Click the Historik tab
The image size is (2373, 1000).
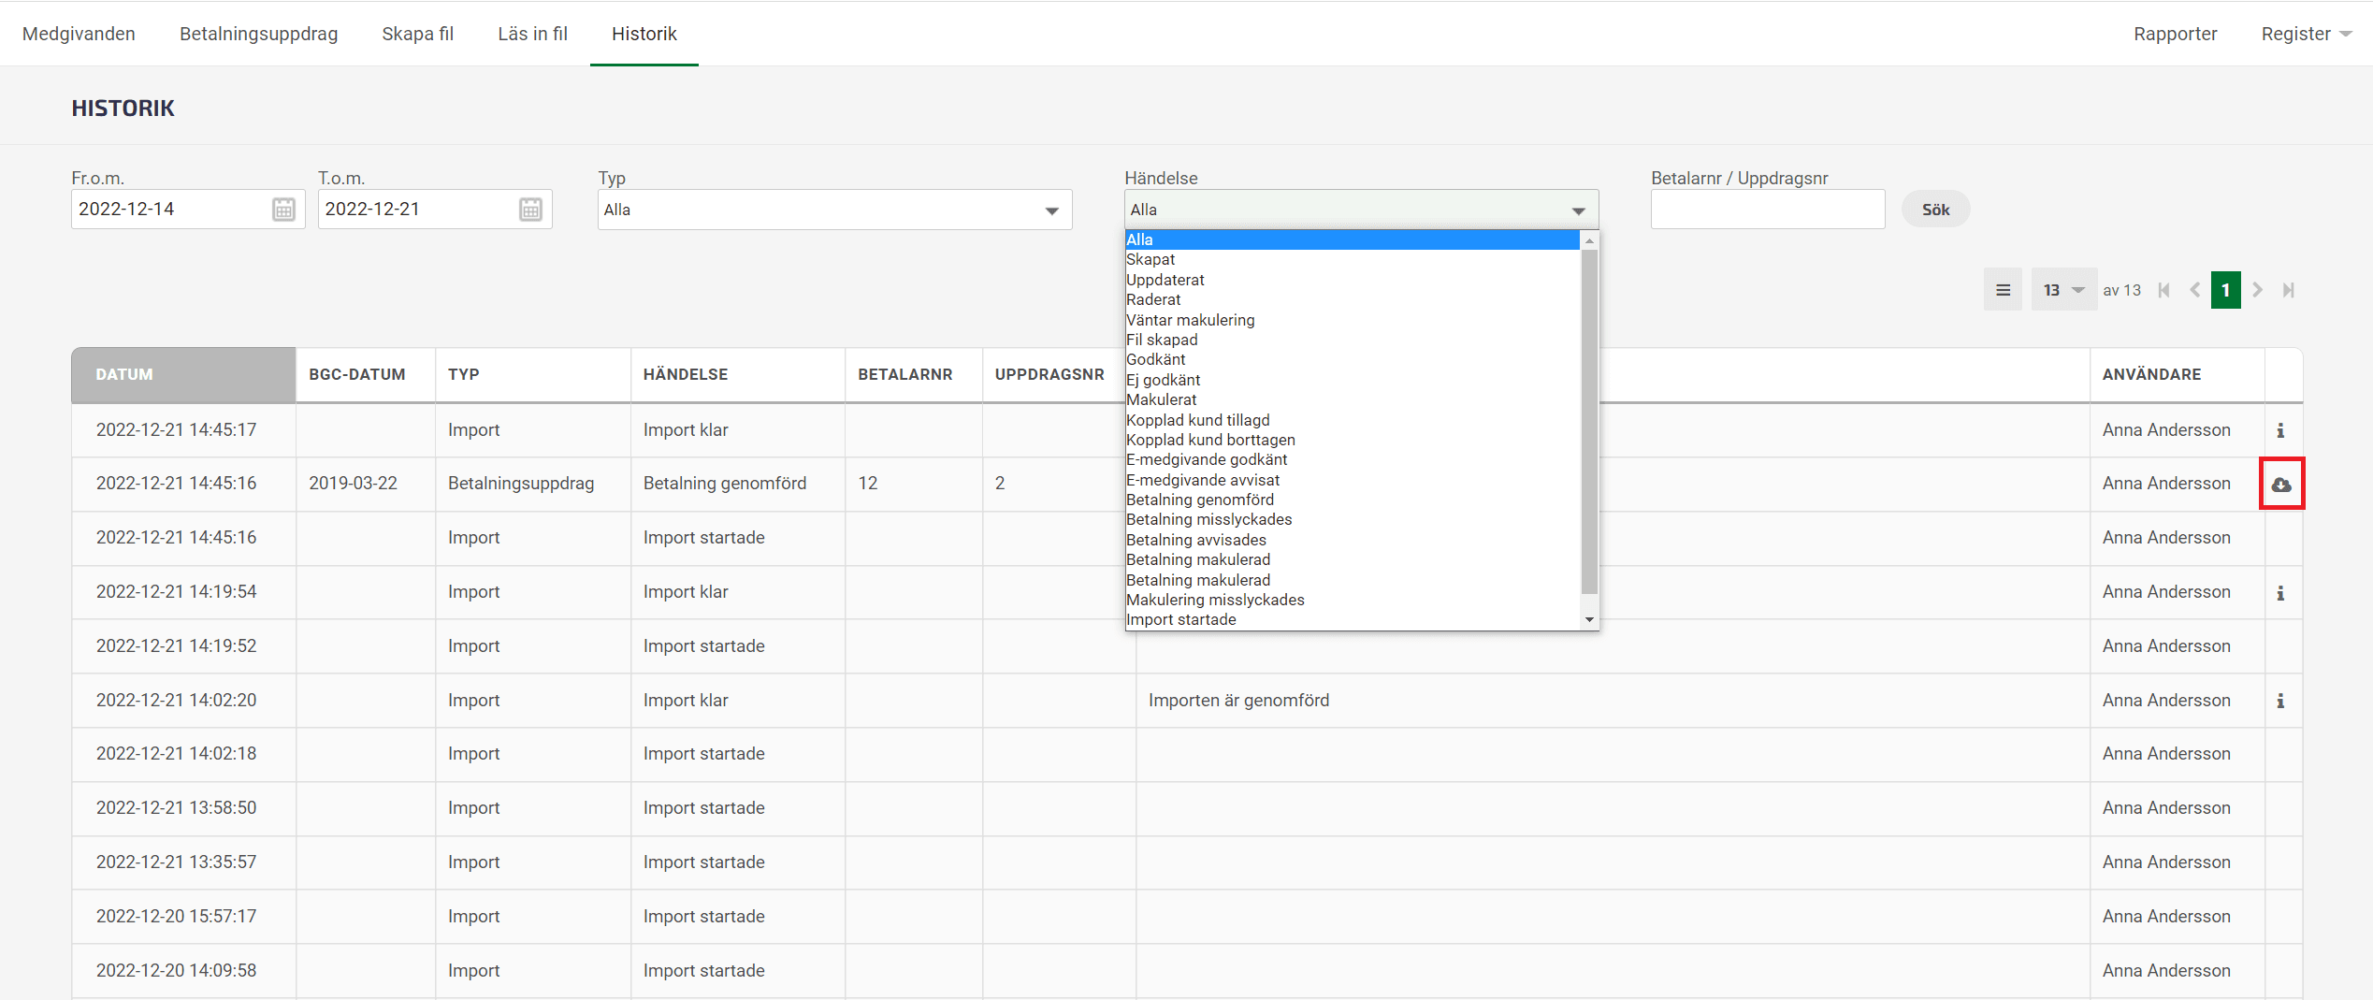coord(644,34)
